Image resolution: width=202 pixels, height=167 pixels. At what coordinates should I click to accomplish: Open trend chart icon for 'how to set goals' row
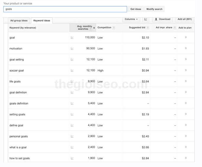(x=72, y=158)
